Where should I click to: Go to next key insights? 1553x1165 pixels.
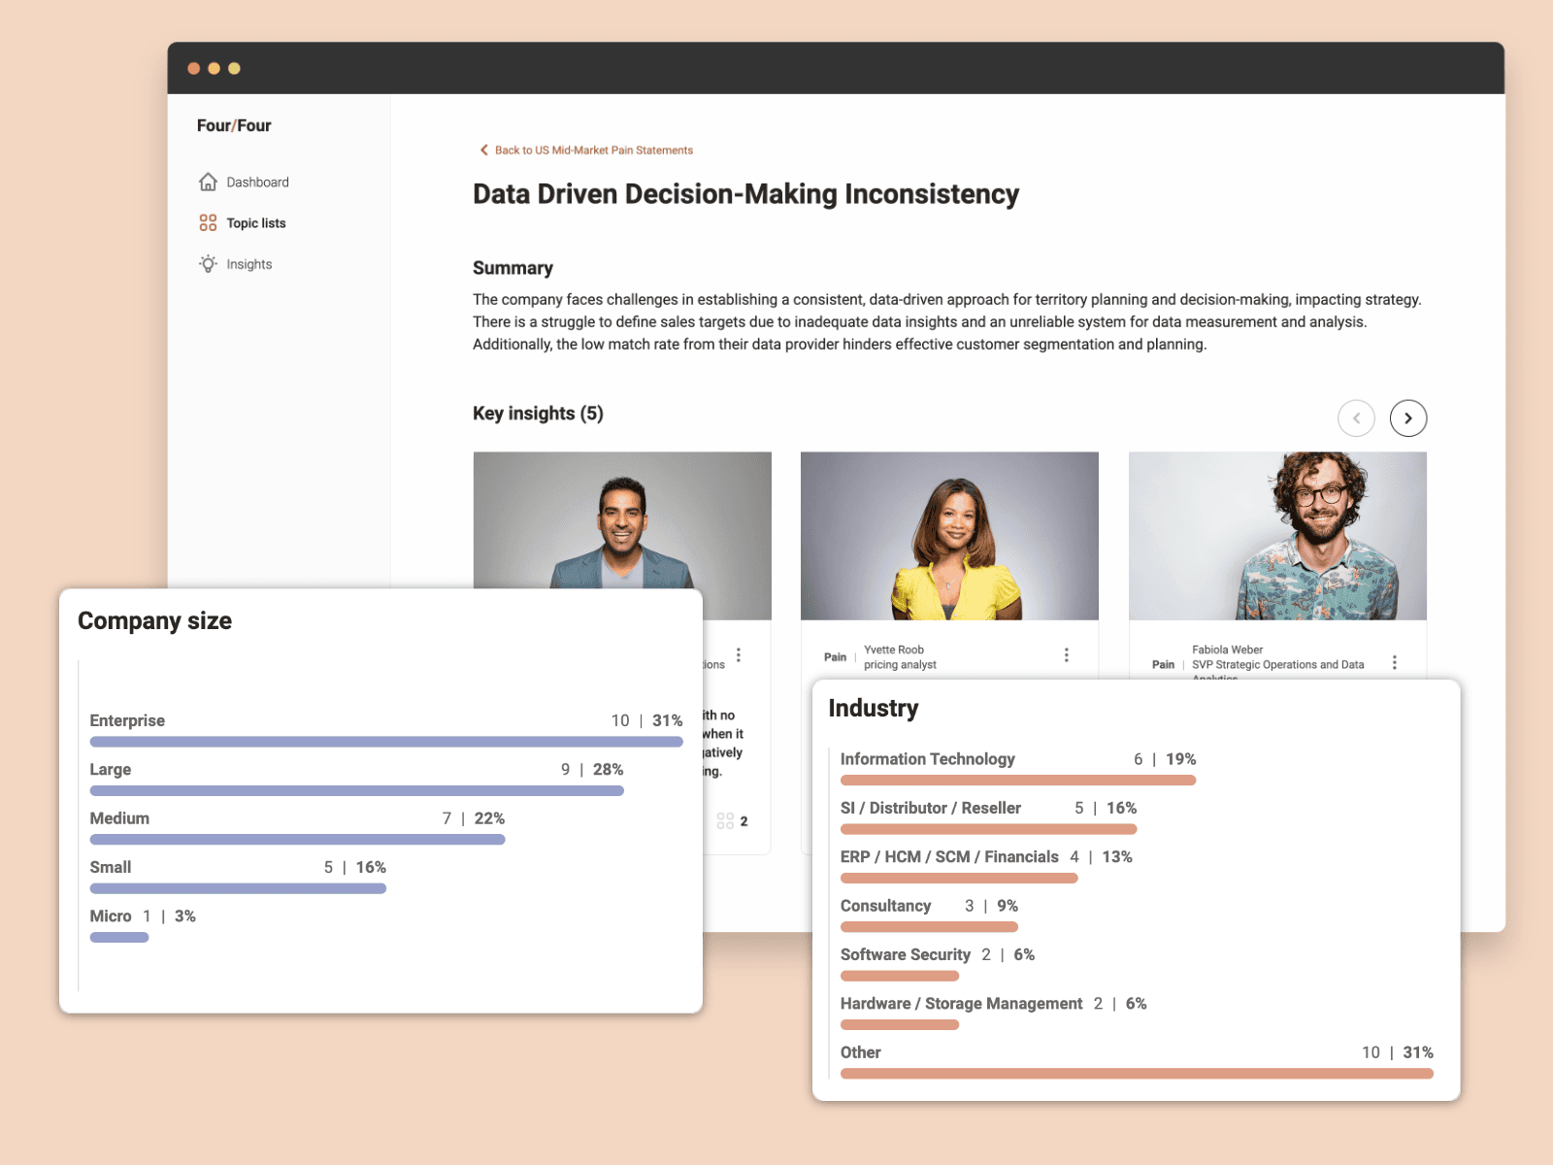pyautogui.click(x=1407, y=418)
